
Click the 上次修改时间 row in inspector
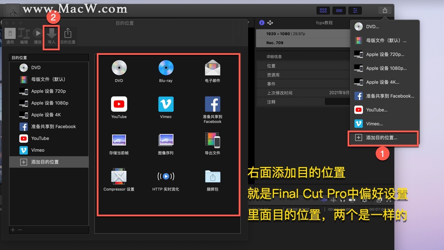click(x=304, y=93)
